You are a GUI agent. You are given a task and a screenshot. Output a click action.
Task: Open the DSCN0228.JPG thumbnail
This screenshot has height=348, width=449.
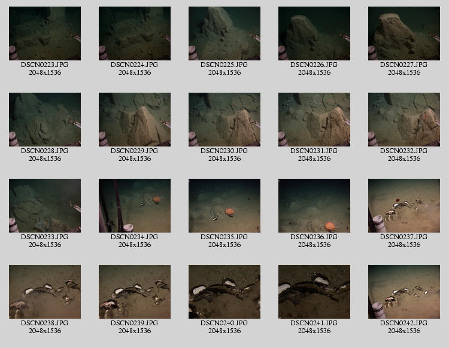[x=45, y=120]
